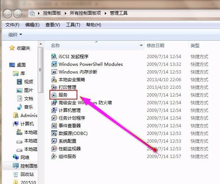Select the 201510 folder in sidebar

coord(25,182)
